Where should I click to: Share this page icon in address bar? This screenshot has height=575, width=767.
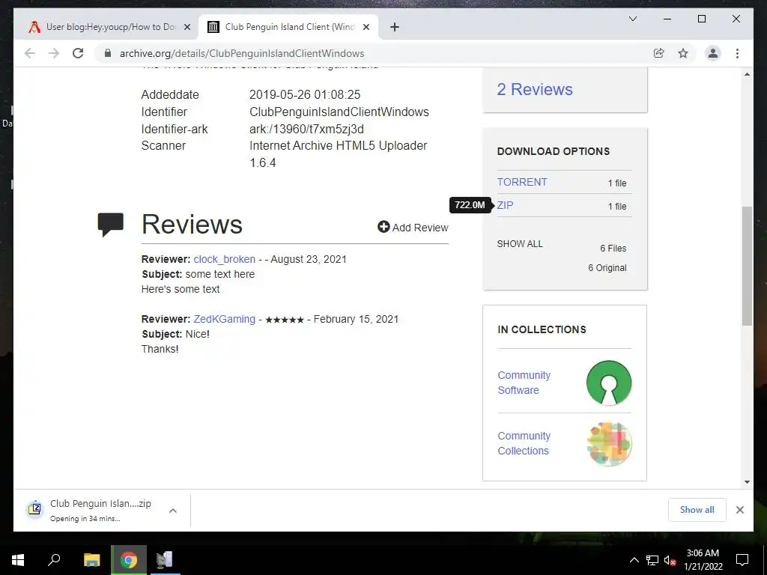point(659,53)
